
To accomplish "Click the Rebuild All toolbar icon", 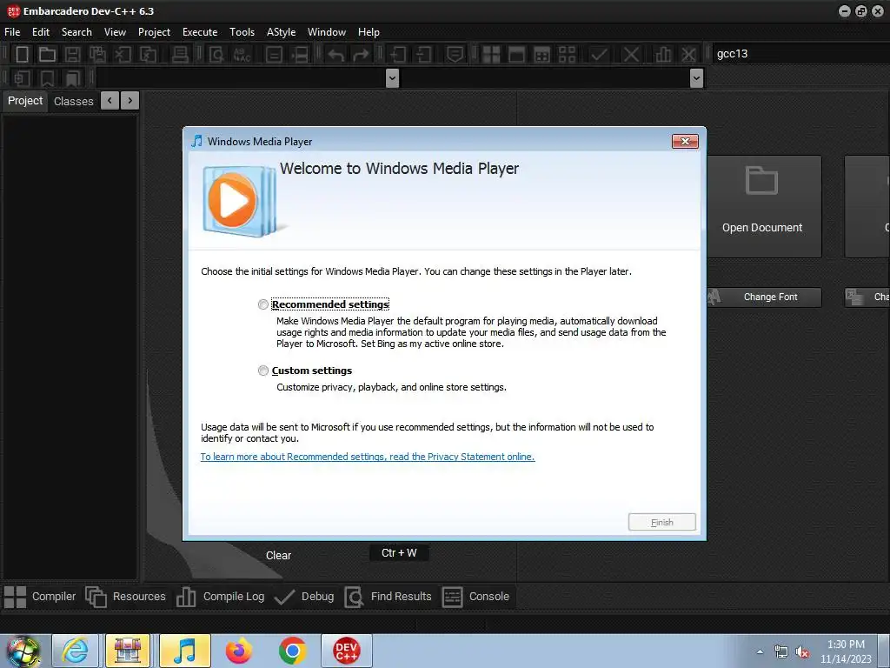I will pyautogui.click(x=567, y=54).
